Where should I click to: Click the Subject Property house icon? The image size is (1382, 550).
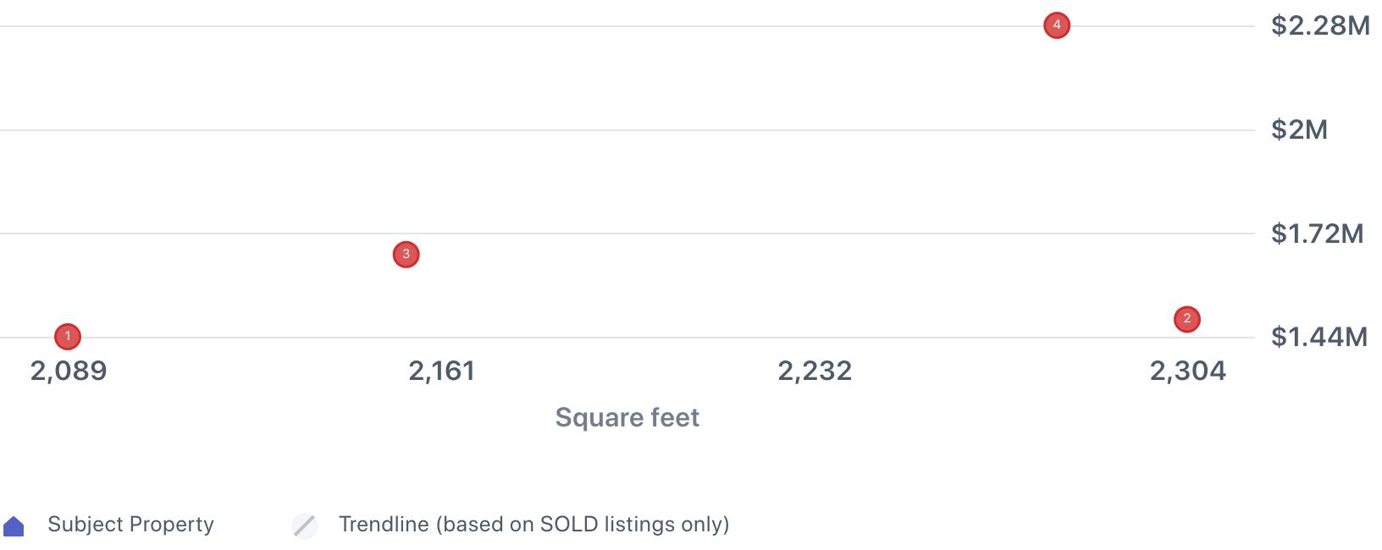click(14, 526)
